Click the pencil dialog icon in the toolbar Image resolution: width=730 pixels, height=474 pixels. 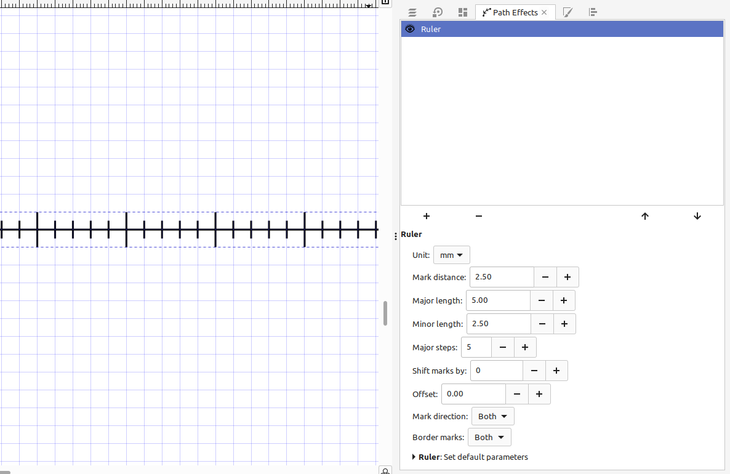(x=567, y=12)
